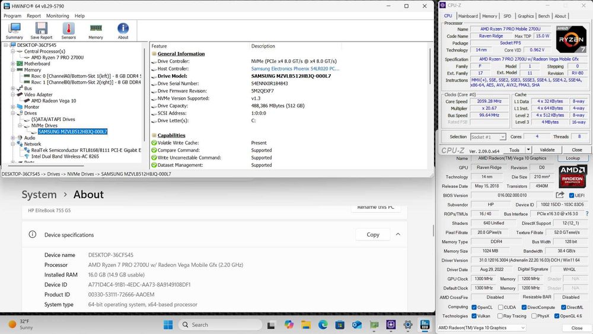
Task: Open Task View on the taskbar
Action: click(x=271, y=325)
